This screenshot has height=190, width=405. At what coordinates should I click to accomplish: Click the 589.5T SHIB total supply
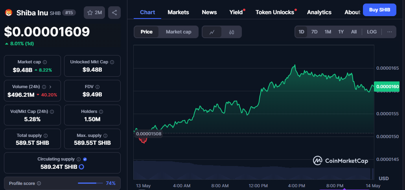(x=32, y=143)
